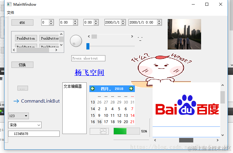Click the Baidu 百度 logo
This screenshot has height=153, width=233.
coord(187,105)
